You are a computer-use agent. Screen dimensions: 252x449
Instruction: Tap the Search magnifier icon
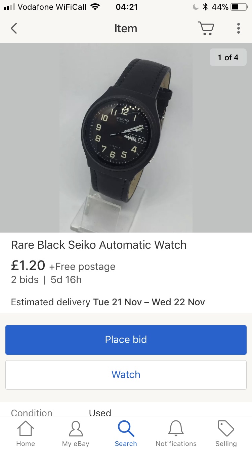[126, 428]
